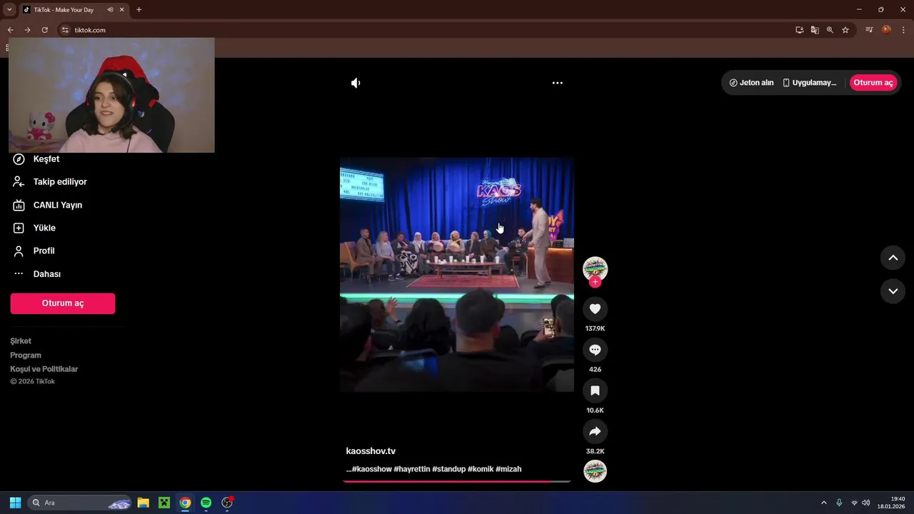Image resolution: width=914 pixels, height=514 pixels.
Task: Mute the TikTok tab via its speaker icon
Action: tap(110, 10)
